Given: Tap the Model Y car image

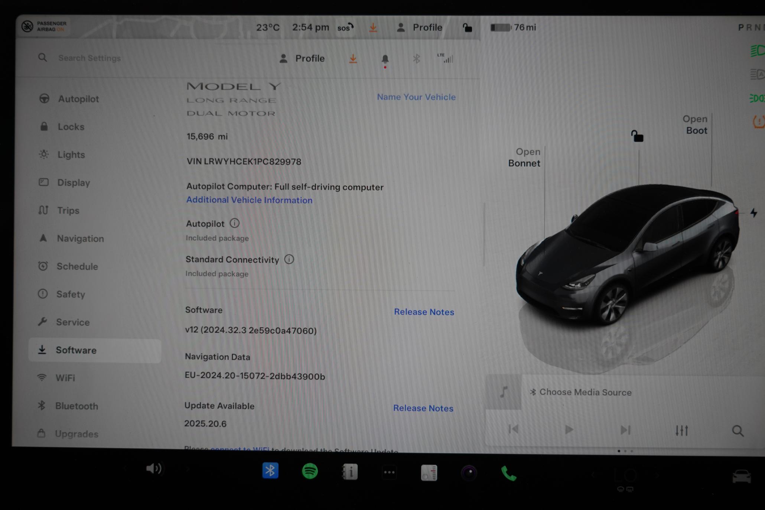Looking at the screenshot, I should tap(628, 254).
